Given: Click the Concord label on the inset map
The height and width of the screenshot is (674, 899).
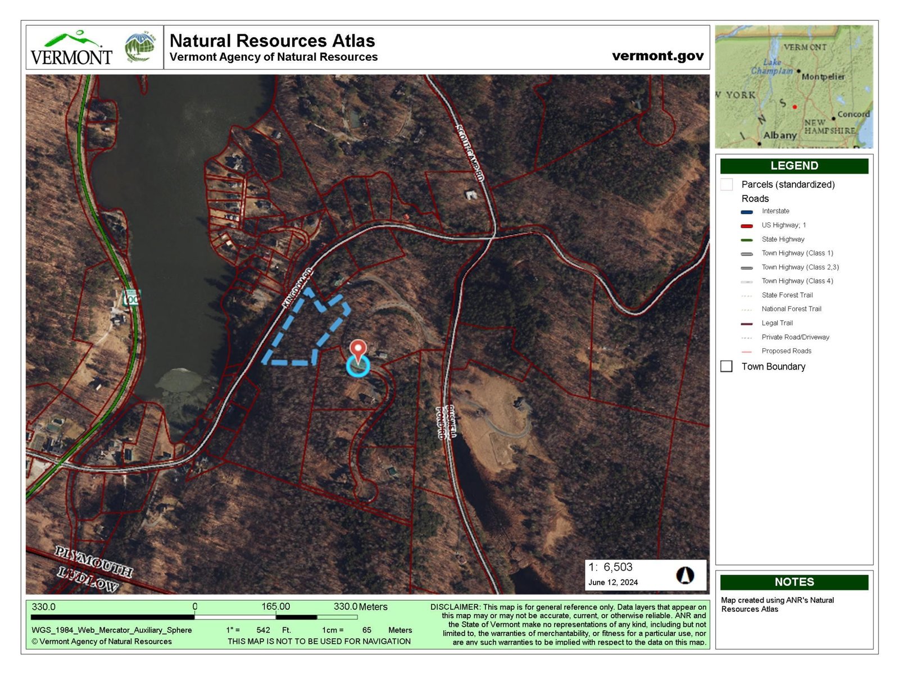Looking at the screenshot, I should click(853, 115).
